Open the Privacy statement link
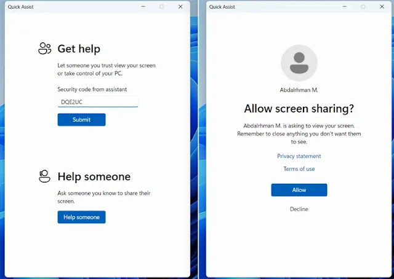Viewport: 394px width, 279px height. pyautogui.click(x=299, y=156)
